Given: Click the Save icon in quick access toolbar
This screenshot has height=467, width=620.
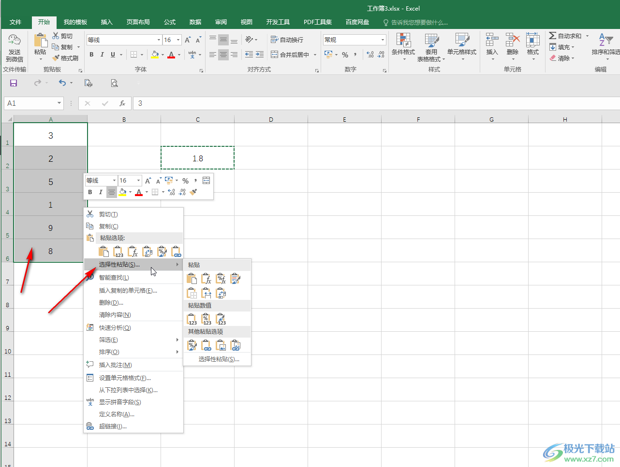Looking at the screenshot, I should (14, 83).
